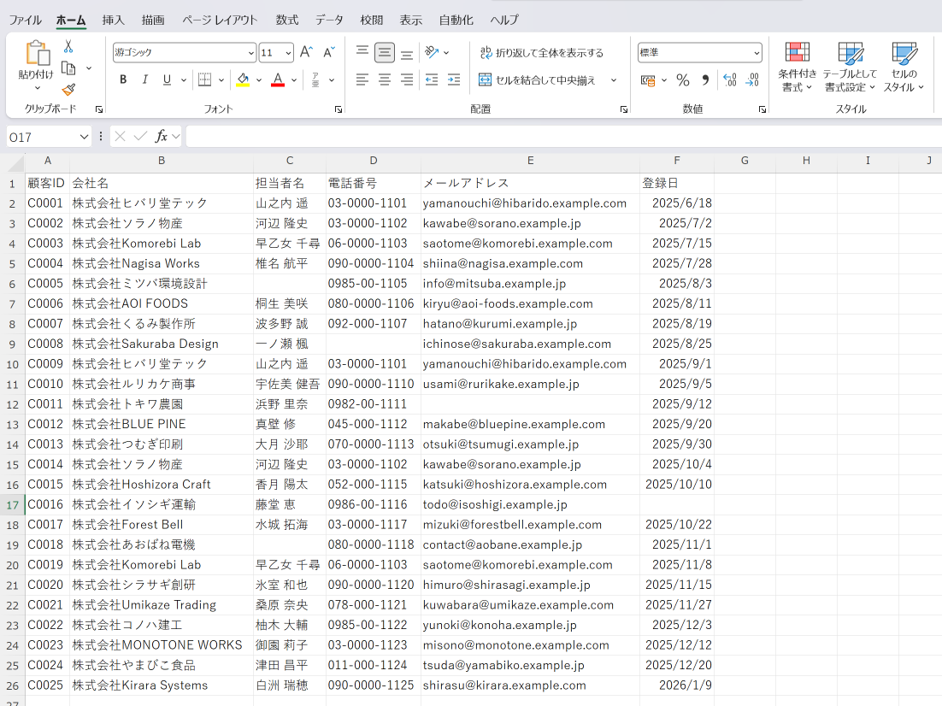This screenshot has height=706, width=942.
Task: Align text to top of cell
Action: 362,51
